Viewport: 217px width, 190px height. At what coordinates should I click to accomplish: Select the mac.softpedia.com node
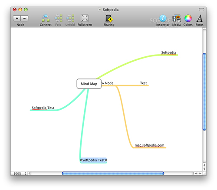149,145
